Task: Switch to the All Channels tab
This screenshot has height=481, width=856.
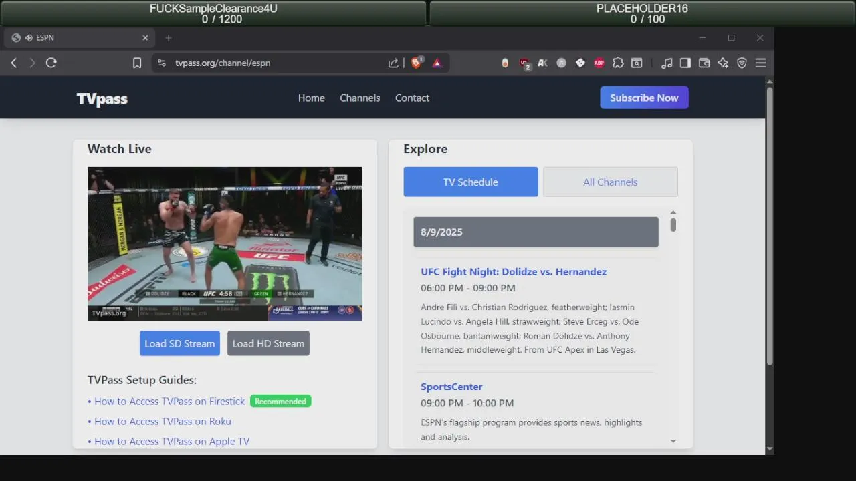Action: coord(611,182)
